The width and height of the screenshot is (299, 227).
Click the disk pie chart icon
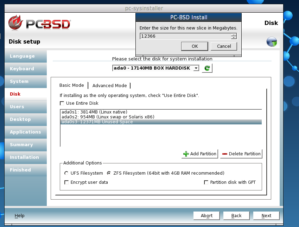[272, 42]
